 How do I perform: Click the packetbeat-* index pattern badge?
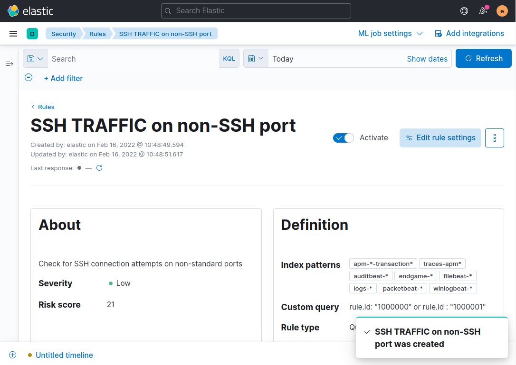402,289
